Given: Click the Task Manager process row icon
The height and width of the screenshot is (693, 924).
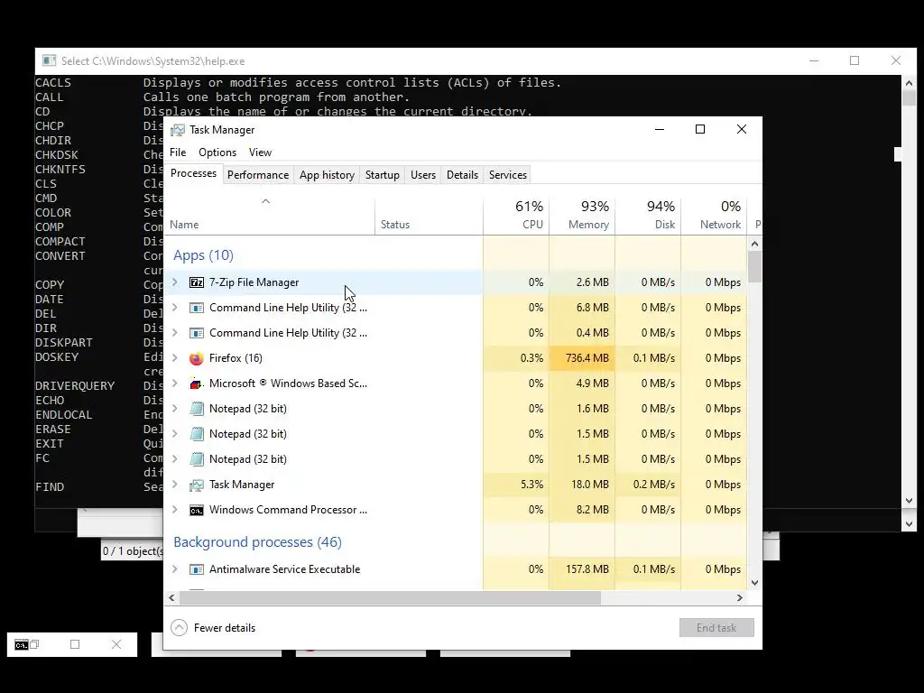Looking at the screenshot, I should point(196,485).
